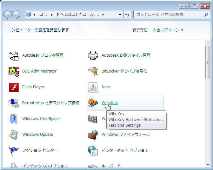Open the Windows Firewall globe-and-wall icon

pyautogui.click(x=93, y=135)
